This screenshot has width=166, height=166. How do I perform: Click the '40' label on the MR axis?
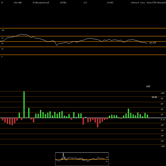162,109
